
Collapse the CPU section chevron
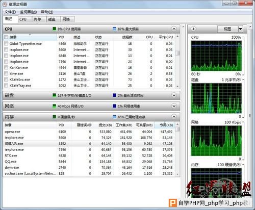point(174,29)
